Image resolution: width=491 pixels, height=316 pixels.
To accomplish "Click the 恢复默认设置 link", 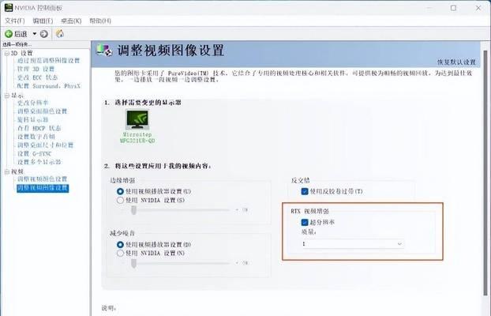I will pyautogui.click(x=456, y=62).
